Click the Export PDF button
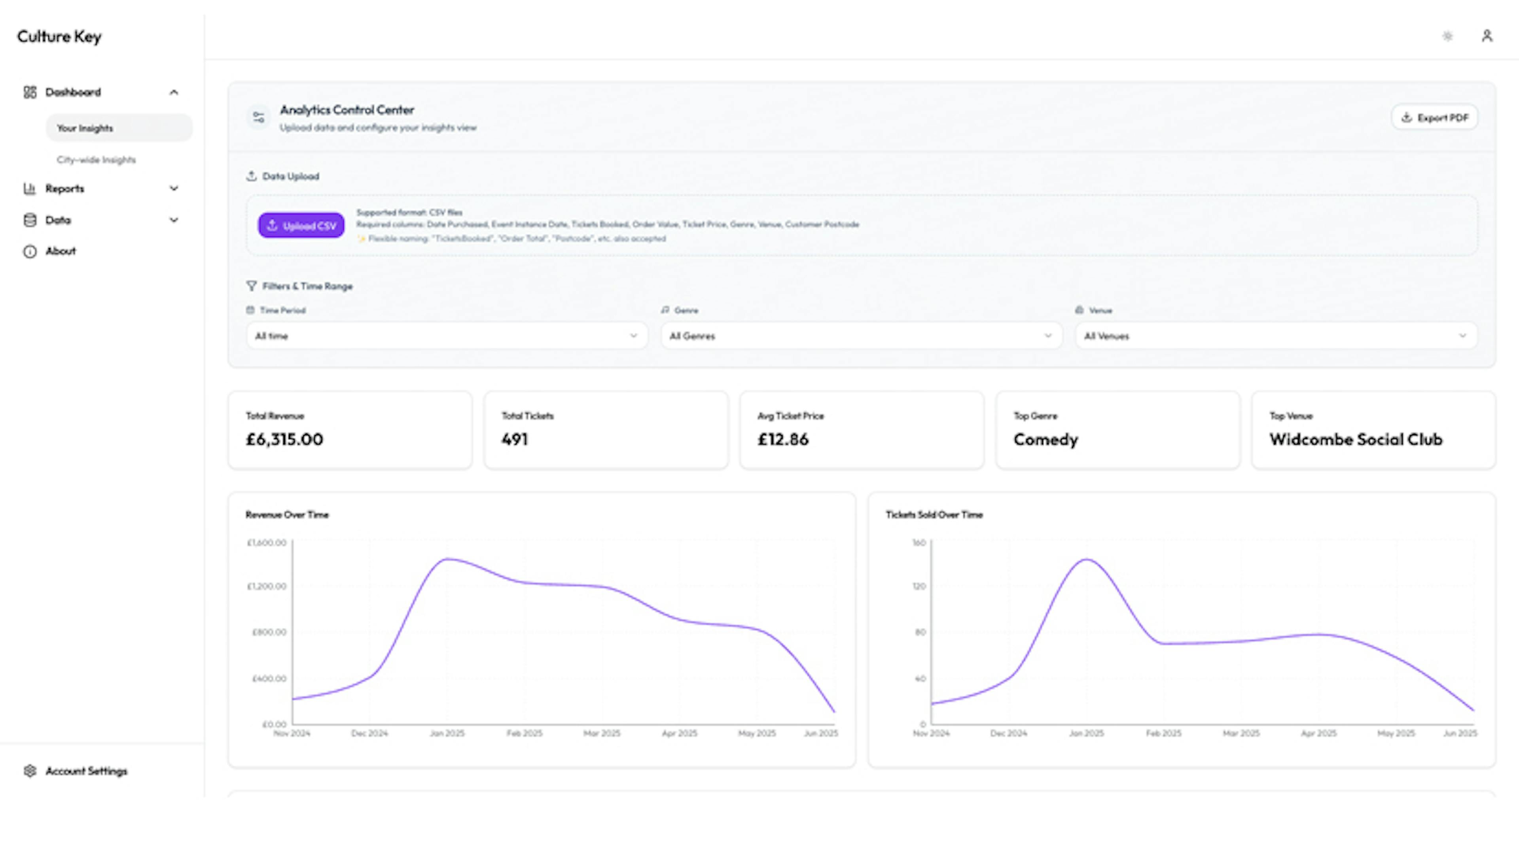The image size is (1519, 854). (1434, 118)
